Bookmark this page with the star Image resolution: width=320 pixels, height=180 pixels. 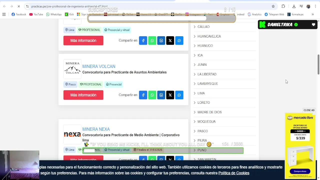[273, 6]
